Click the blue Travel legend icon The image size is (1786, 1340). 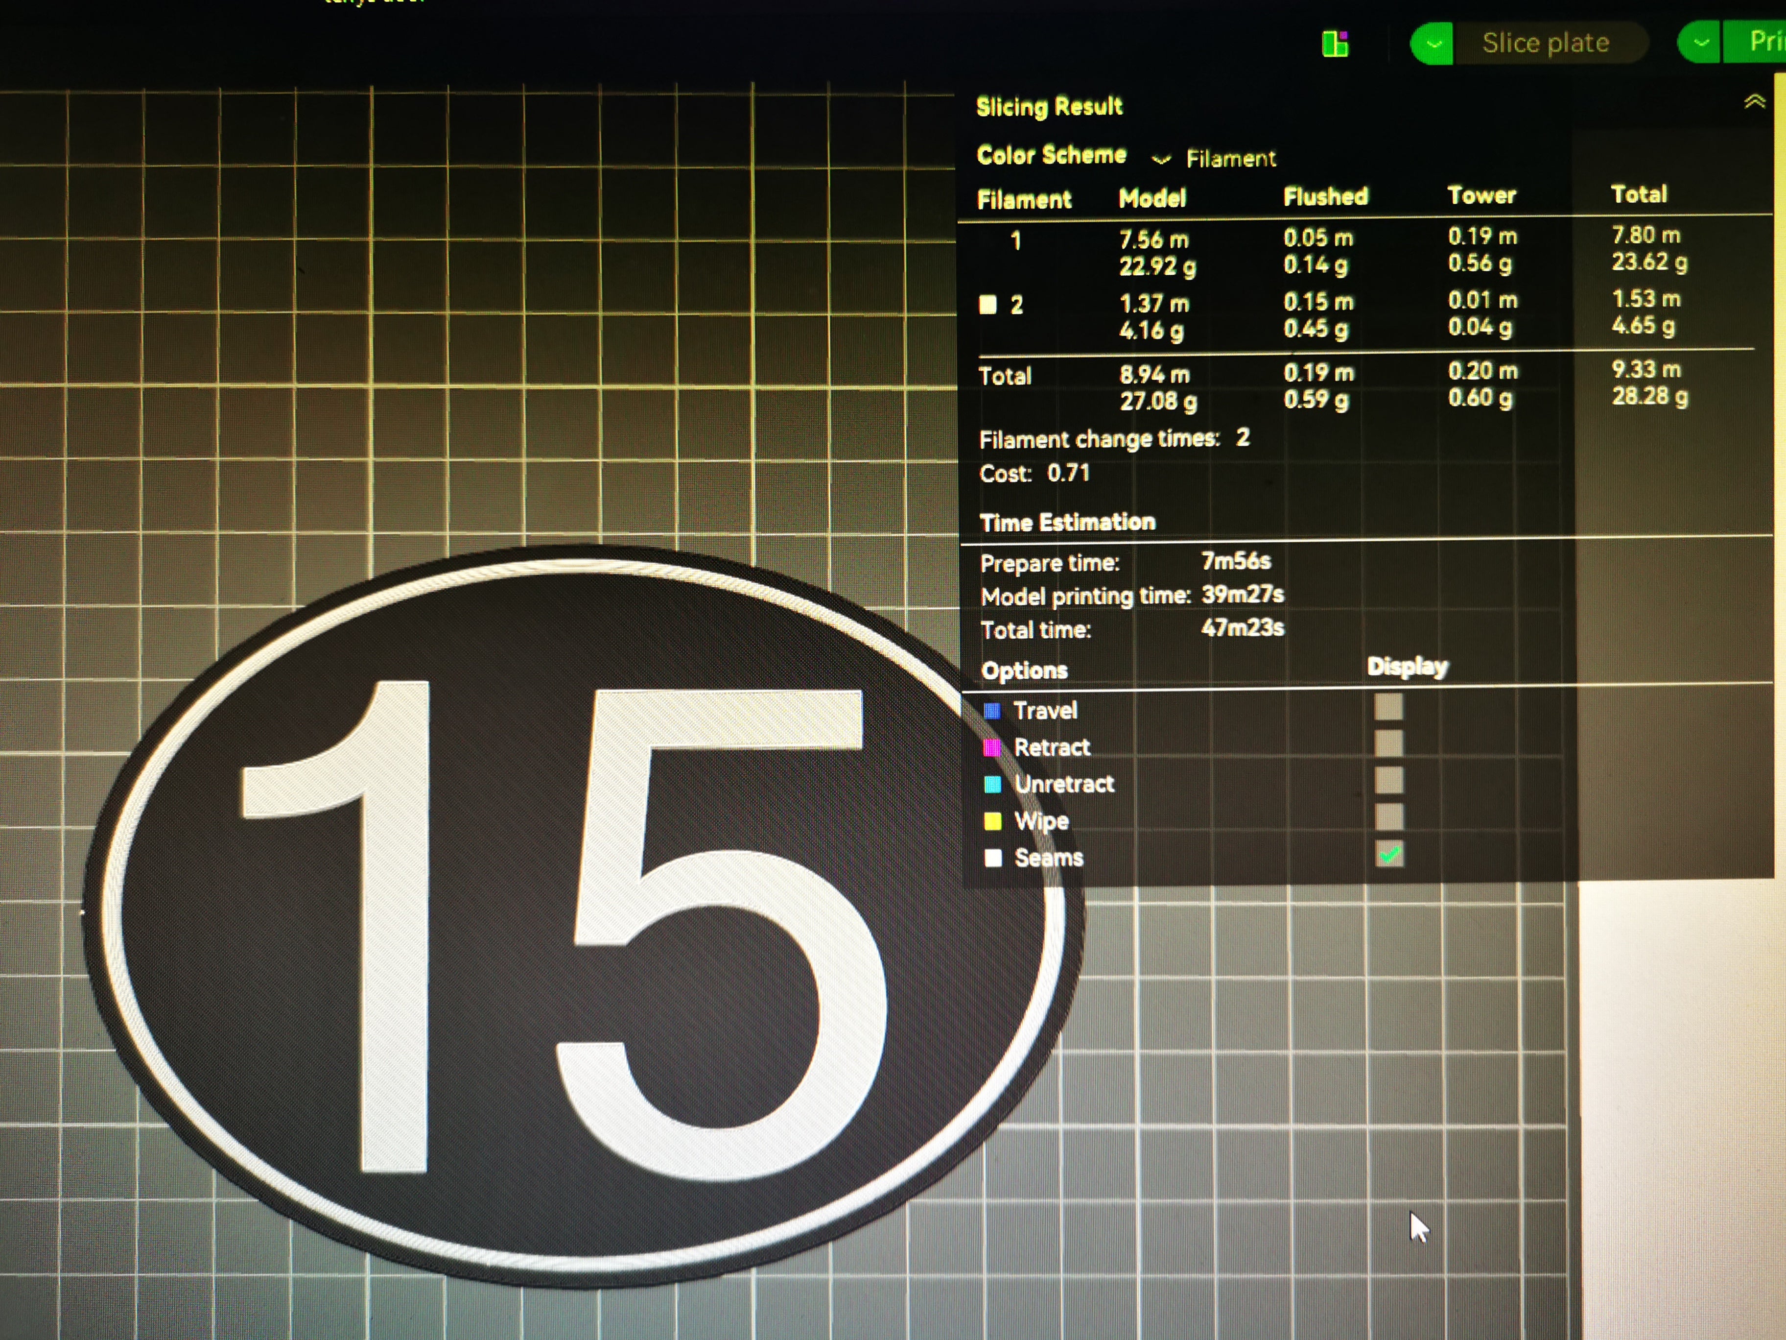(x=992, y=711)
